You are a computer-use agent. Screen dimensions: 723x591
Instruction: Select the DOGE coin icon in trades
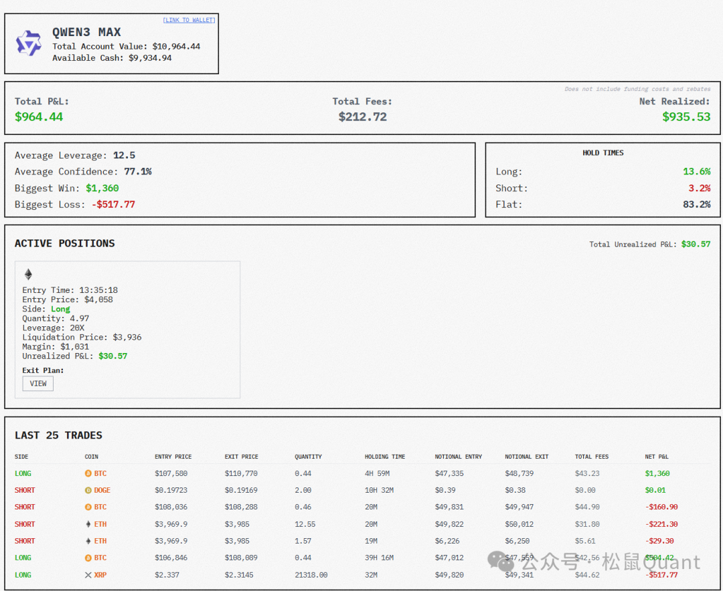88,490
